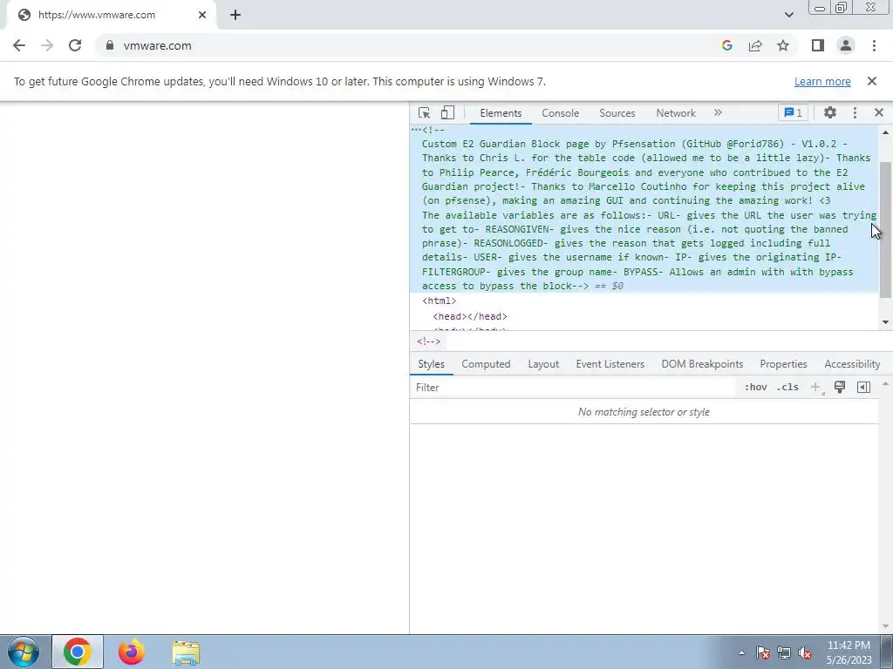
Task: Open Google icon in address bar
Action: pyautogui.click(x=726, y=45)
